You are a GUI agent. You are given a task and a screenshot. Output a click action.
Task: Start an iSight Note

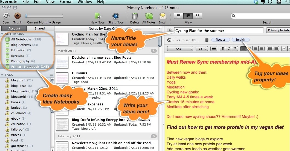116,16
